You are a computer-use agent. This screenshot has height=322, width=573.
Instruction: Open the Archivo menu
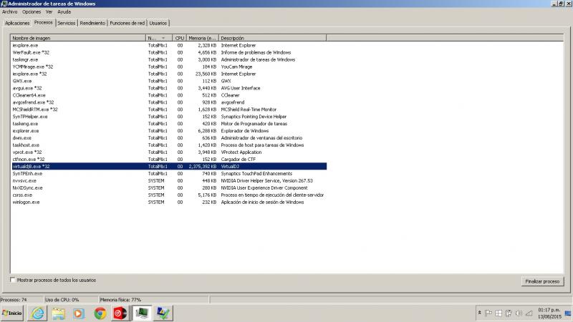pos(10,11)
